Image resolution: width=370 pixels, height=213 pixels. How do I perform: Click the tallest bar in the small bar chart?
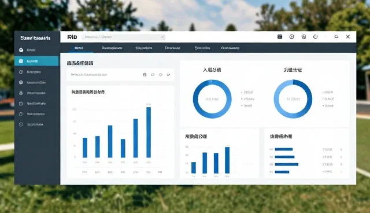227,160
